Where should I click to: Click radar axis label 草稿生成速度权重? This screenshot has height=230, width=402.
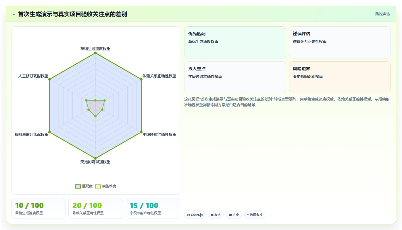pos(95,49)
